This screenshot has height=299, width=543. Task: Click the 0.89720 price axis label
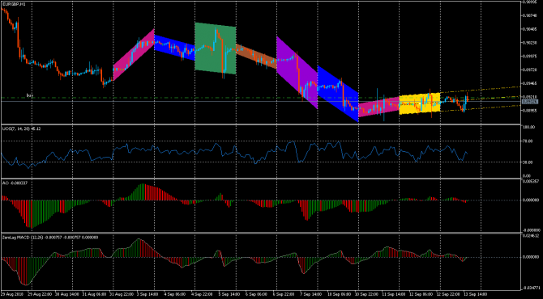pyautogui.click(x=530, y=69)
